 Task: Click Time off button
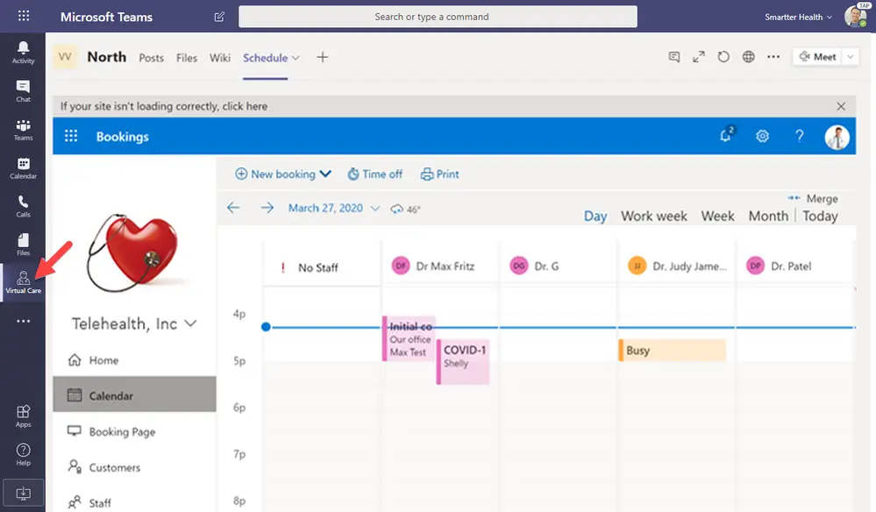click(375, 174)
